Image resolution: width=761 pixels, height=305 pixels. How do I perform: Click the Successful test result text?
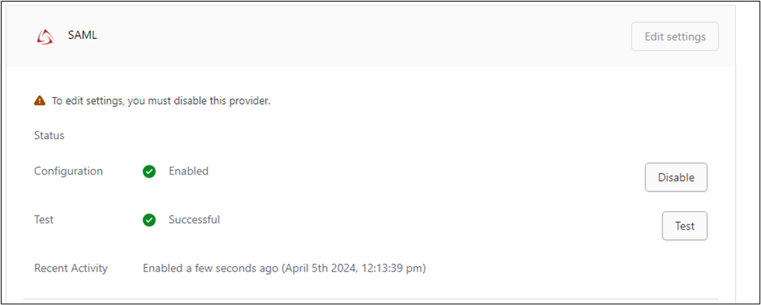click(x=194, y=220)
